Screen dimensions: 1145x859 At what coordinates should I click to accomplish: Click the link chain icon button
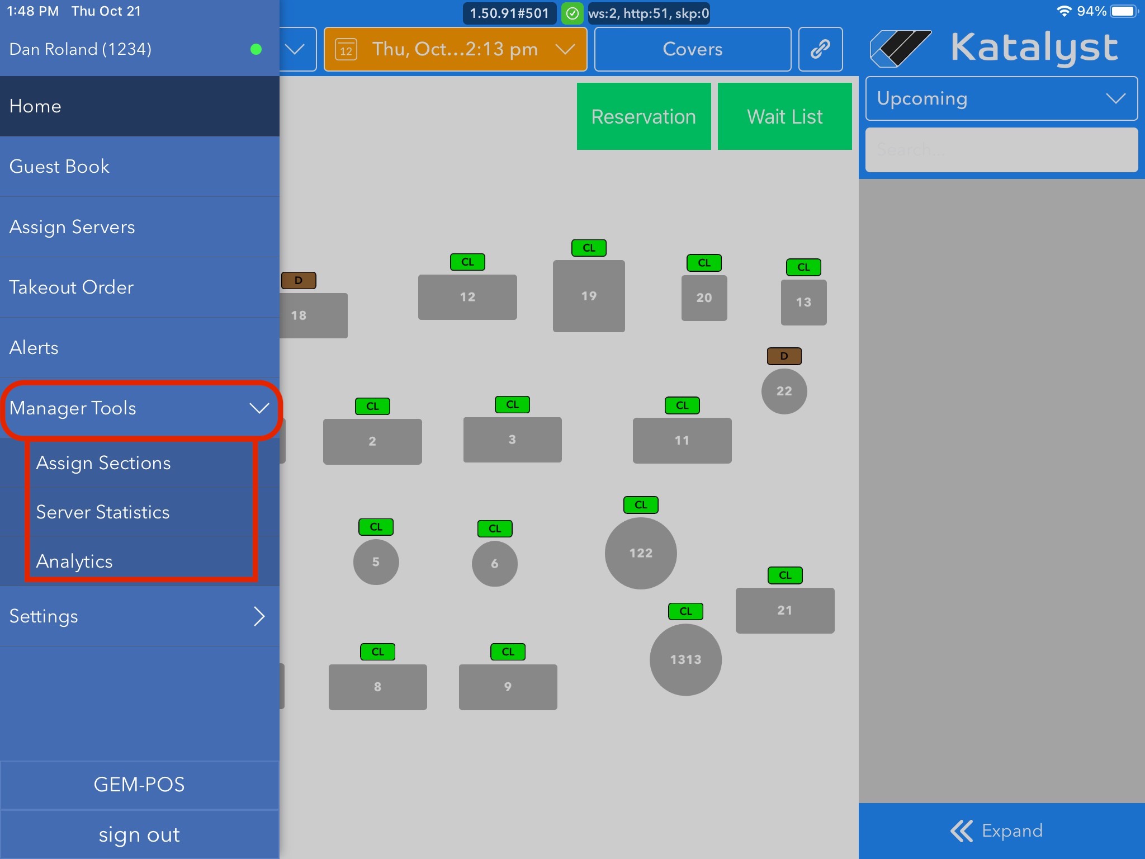pyautogui.click(x=820, y=49)
